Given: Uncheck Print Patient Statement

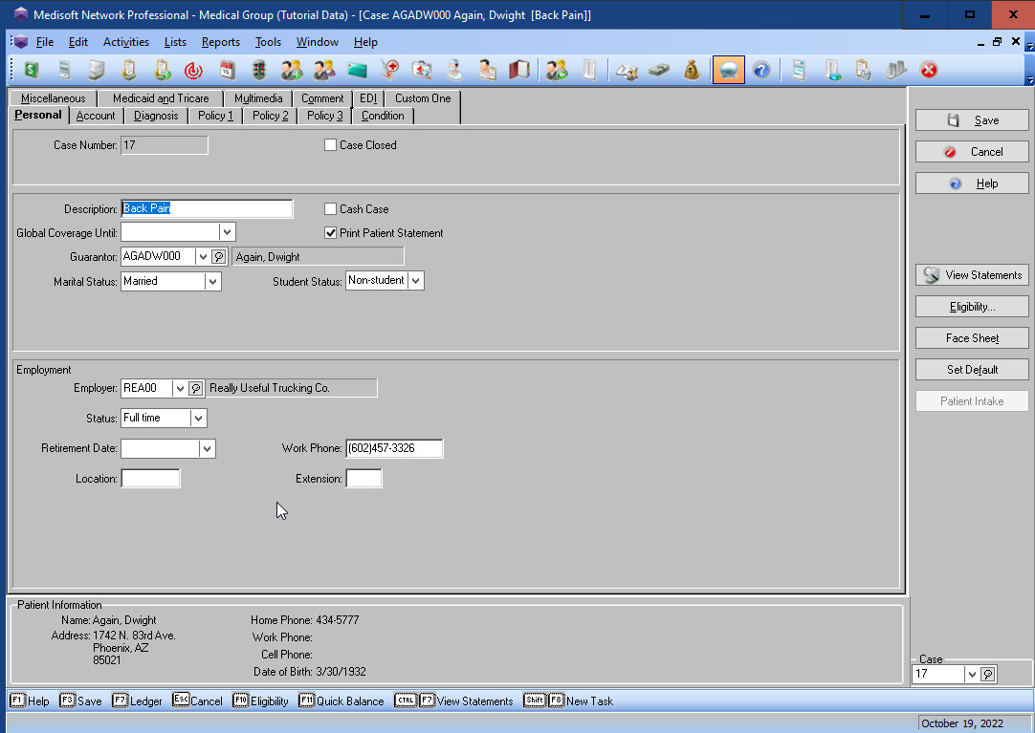Looking at the screenshot, I should [x=330, y=232].
